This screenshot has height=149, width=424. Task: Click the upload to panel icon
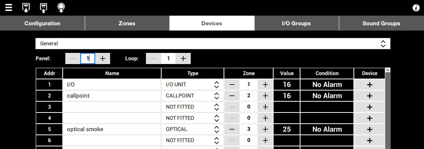[44, 7]
